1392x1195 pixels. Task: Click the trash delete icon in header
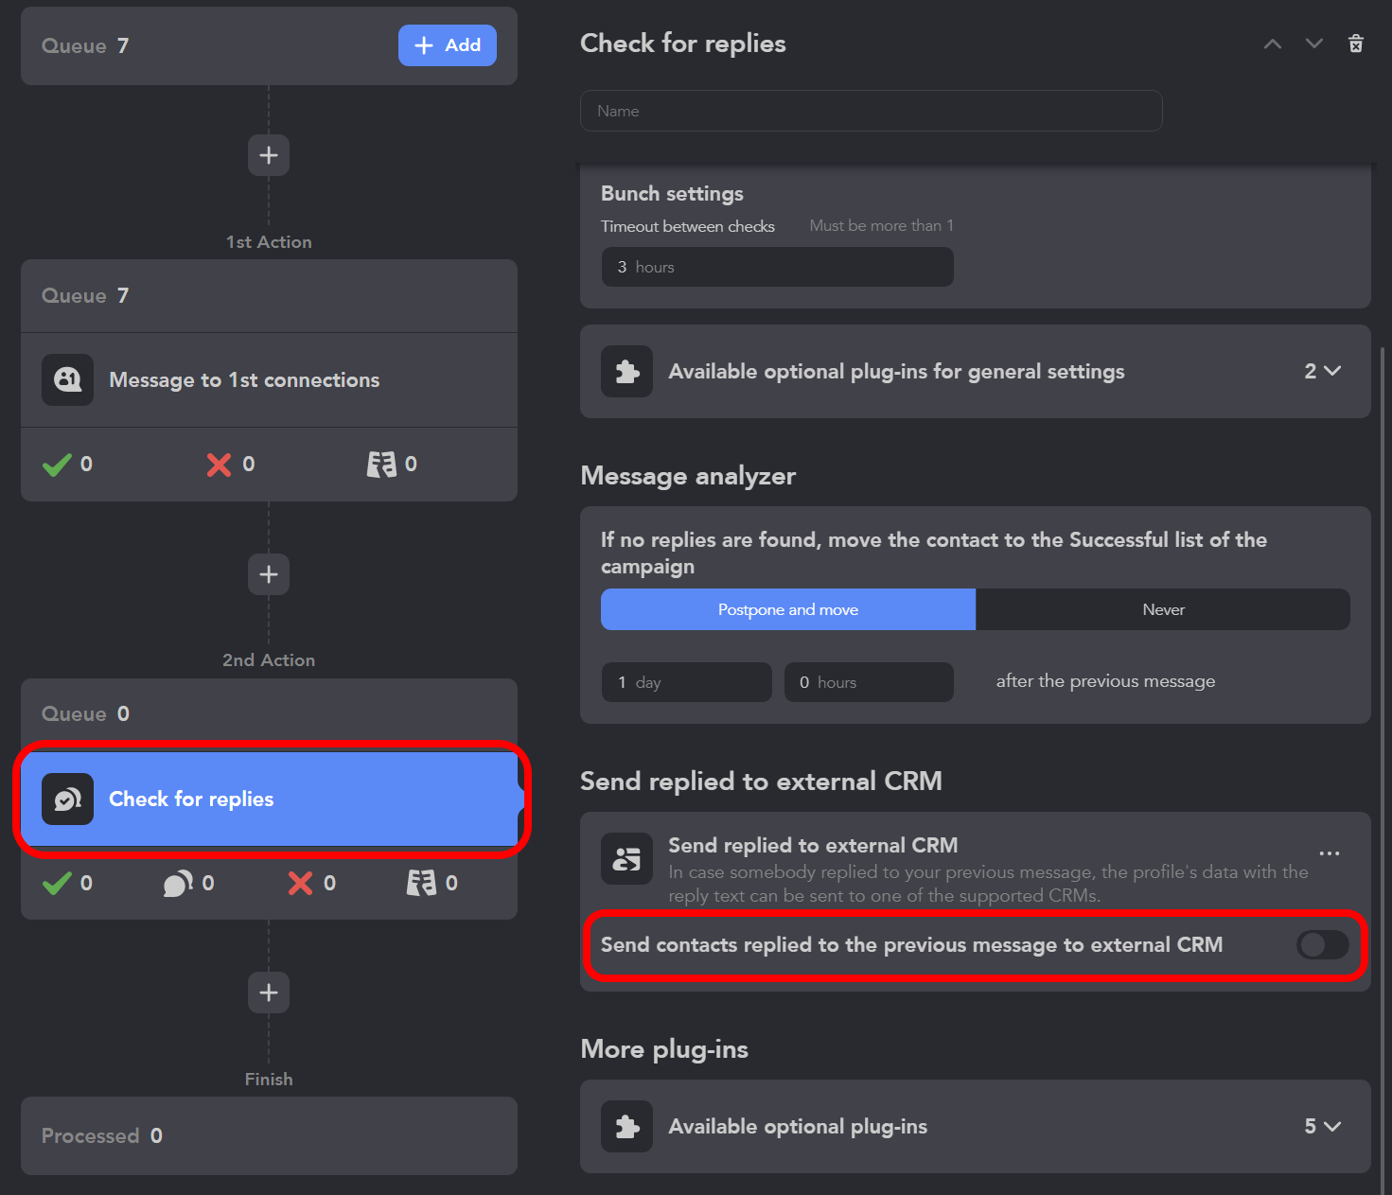[x=1355, y=44]
